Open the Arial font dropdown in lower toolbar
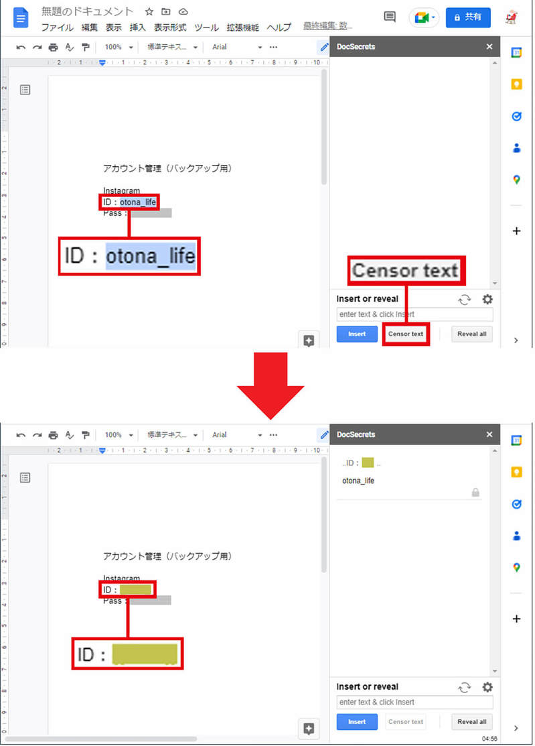Screen dimensions: 535x746 coord(237,435)
